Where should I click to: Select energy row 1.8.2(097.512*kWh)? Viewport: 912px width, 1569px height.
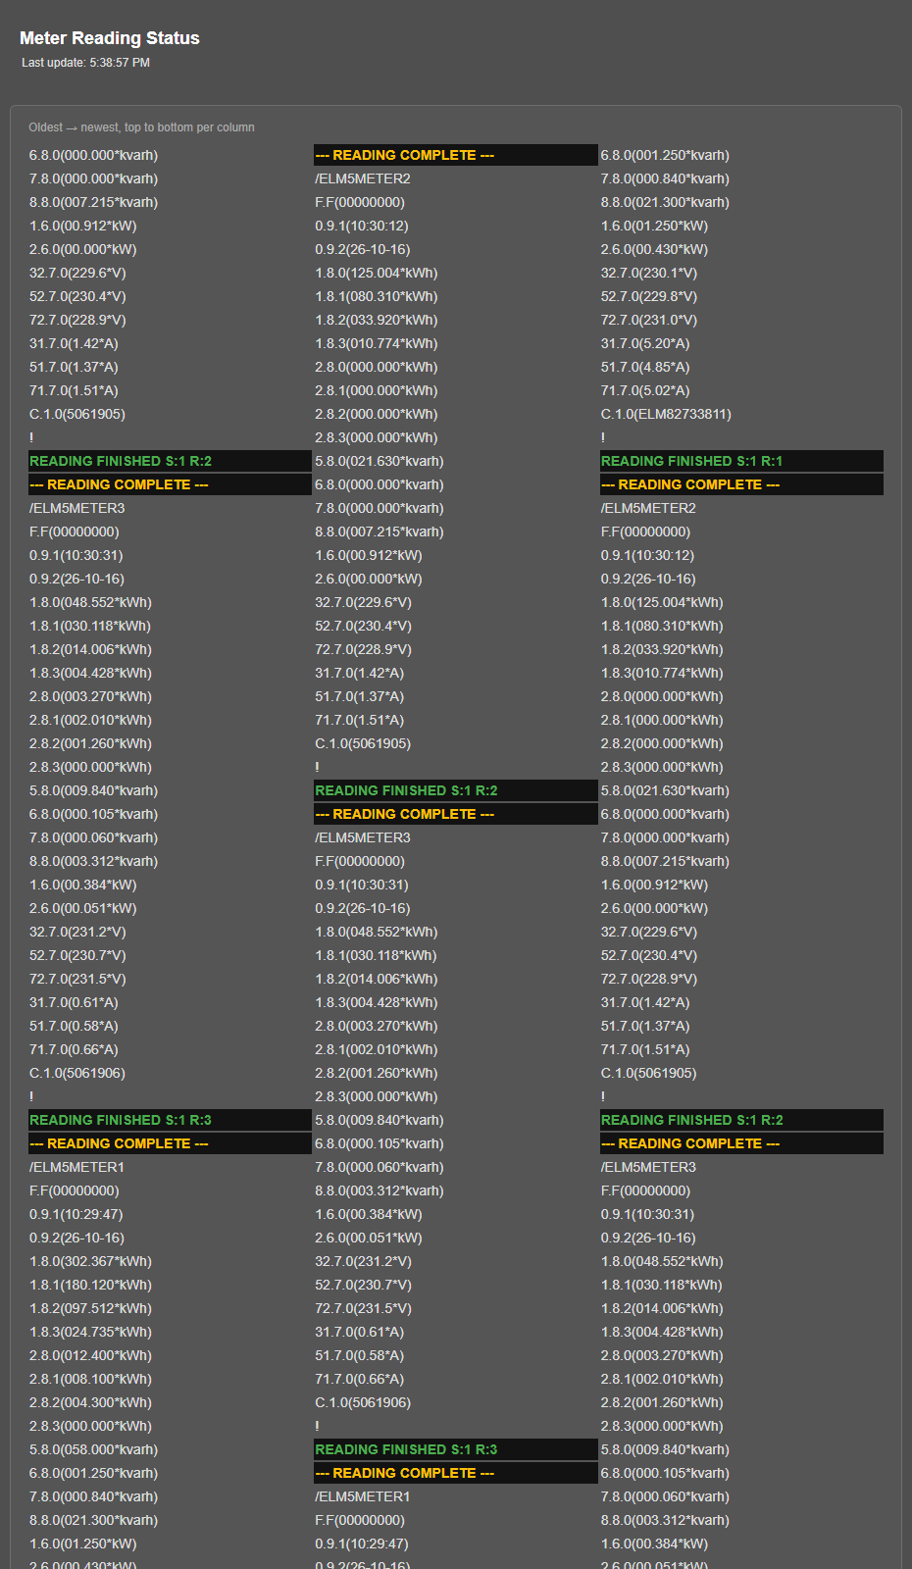coord(170,1308)
